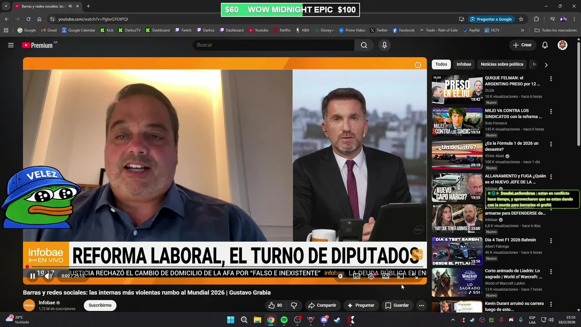Dislike the video with thumbs down
This screenshot has width=581, height=327.
(x=294, y=305)
